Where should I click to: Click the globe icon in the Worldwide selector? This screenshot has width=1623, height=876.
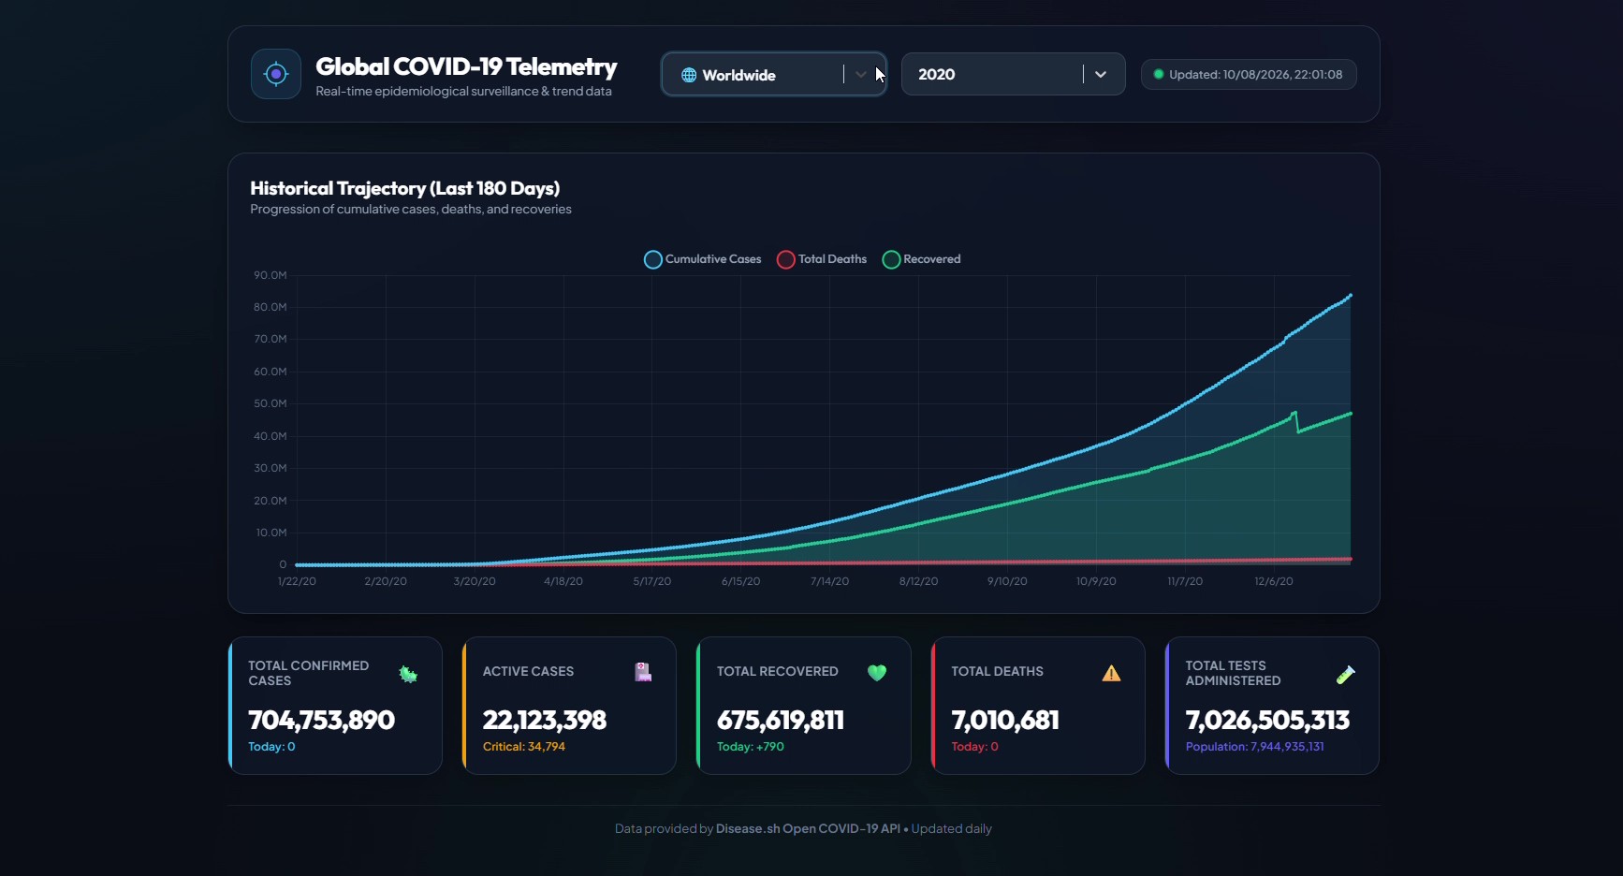(689, 75)
